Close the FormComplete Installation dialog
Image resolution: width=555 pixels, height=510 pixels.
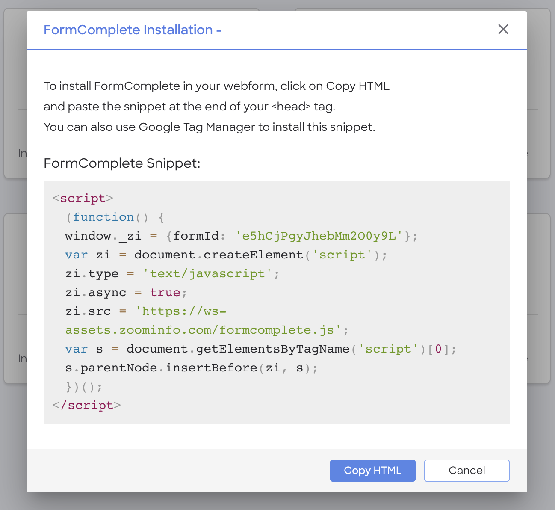coord(503,29)
